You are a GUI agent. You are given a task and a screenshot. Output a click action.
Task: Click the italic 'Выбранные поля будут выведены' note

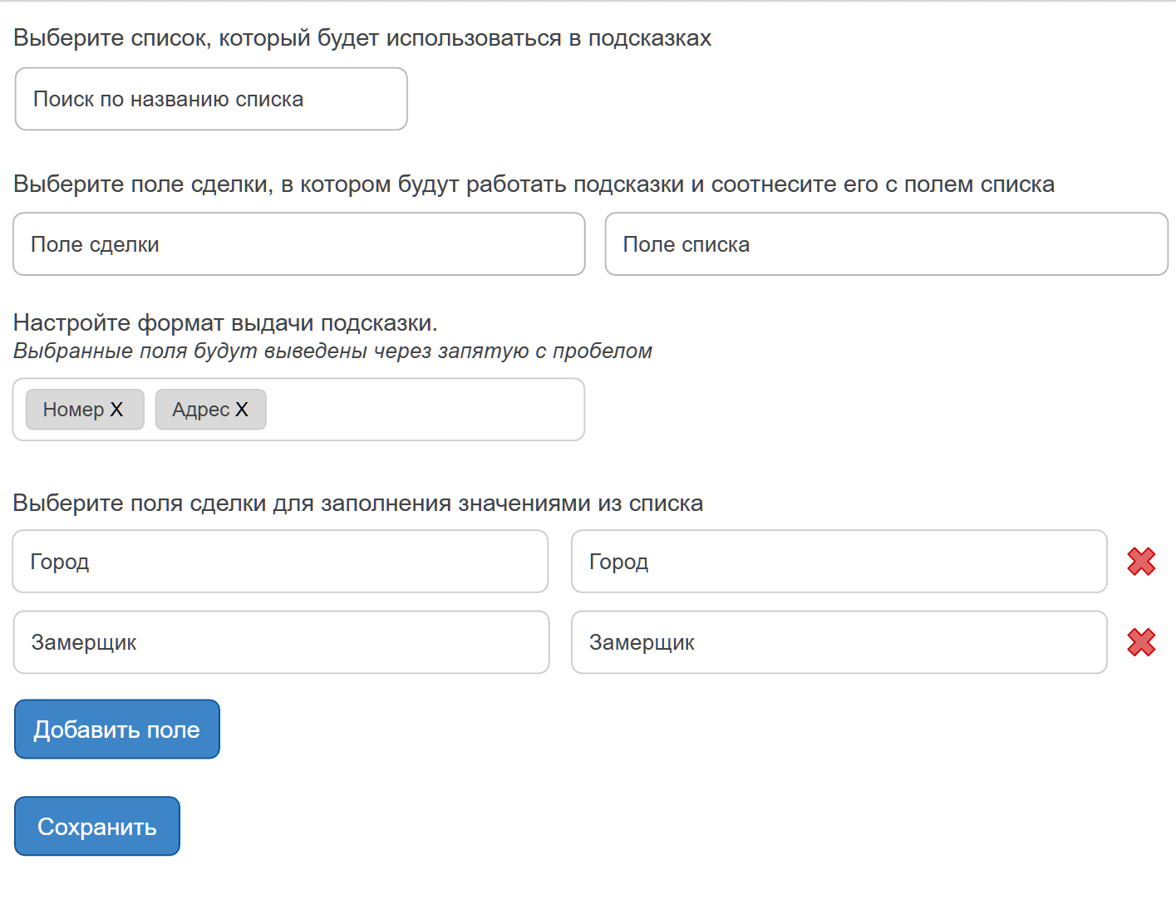click(x=332, y=351)
